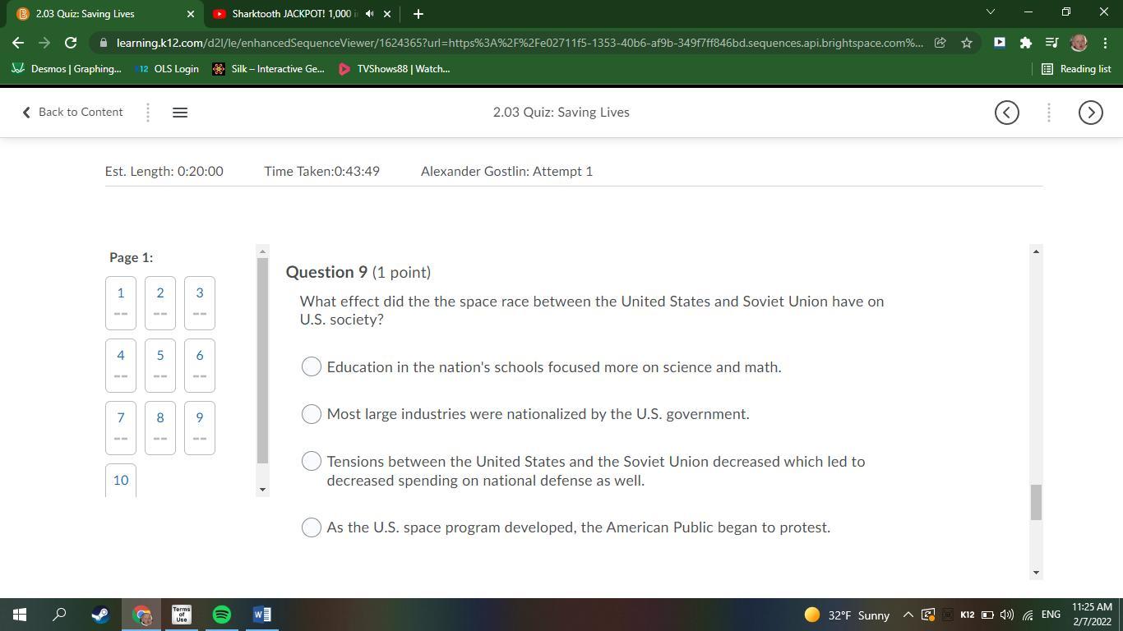Open a new browser tab

tap(418, 14)
